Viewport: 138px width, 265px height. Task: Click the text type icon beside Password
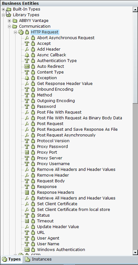tap(27, 106)
